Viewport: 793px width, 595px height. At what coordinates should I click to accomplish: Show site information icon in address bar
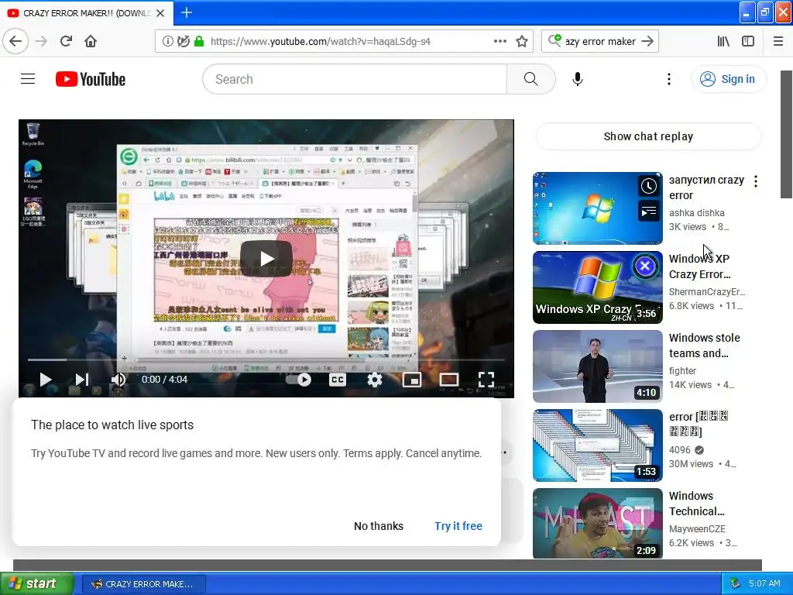tap(167, 41)
